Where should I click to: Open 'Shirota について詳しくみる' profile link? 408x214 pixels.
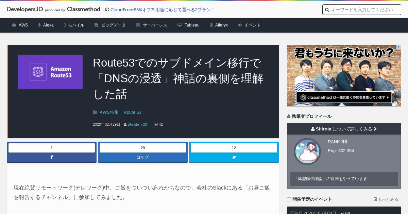(344, 129)
